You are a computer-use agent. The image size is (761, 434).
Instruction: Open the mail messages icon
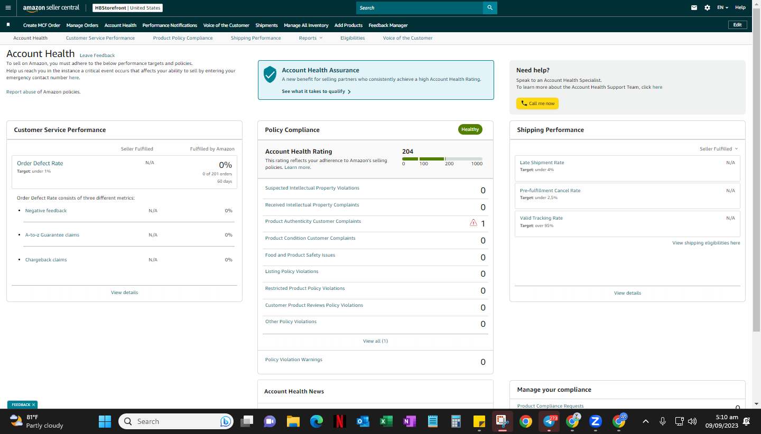coord(694,8)
